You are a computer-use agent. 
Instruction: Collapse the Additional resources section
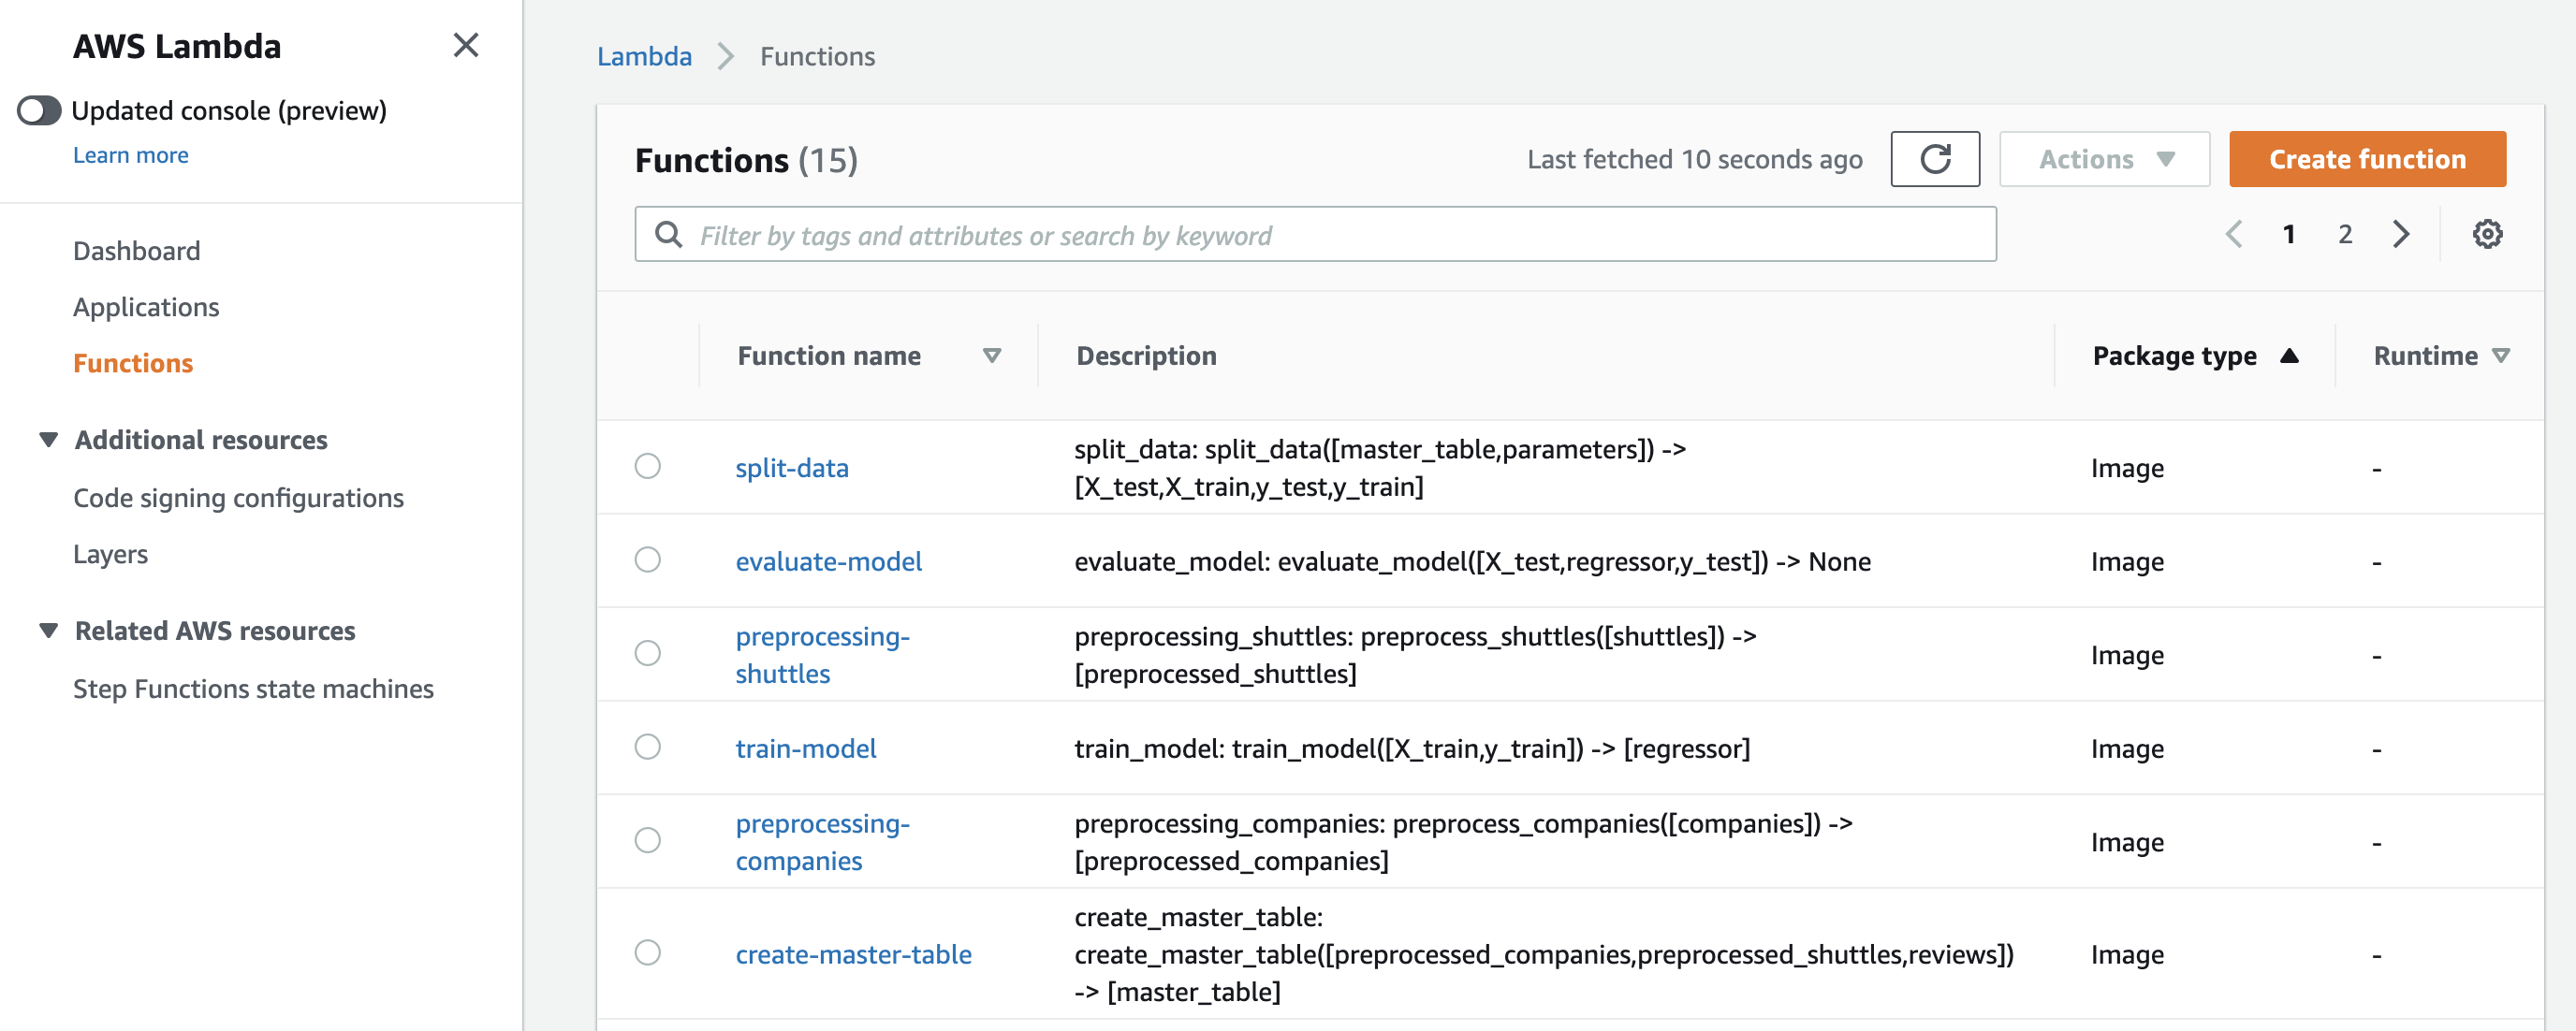(48, 440)
